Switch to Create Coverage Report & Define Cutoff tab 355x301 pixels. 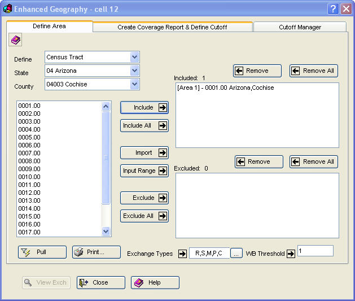tap(173, 27)
